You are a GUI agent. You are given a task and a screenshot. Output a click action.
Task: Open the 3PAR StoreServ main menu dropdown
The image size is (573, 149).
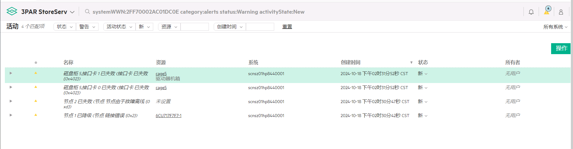(x=72, y=12)
